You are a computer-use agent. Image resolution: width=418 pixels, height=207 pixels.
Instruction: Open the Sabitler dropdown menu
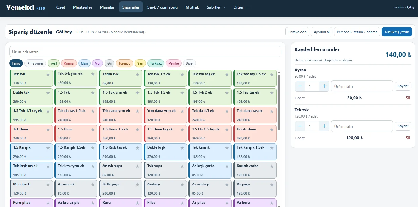click(x=216, y=7)
